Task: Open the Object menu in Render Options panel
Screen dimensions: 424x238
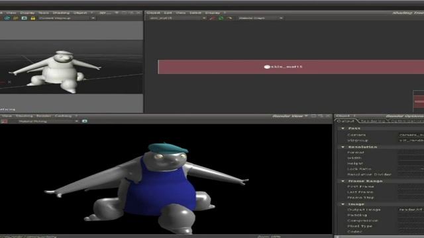Action: coord(343,116)
